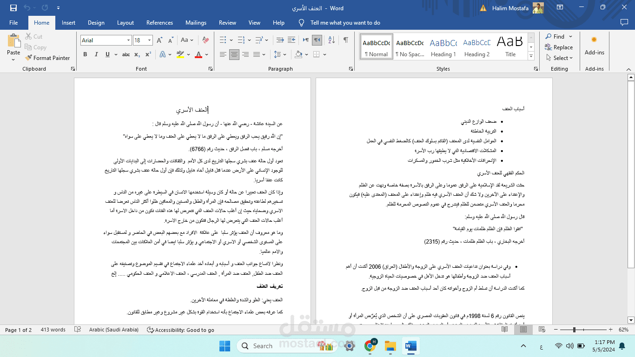The image size is (635, 357).
Task: Open the File tab
Action: 13,23
